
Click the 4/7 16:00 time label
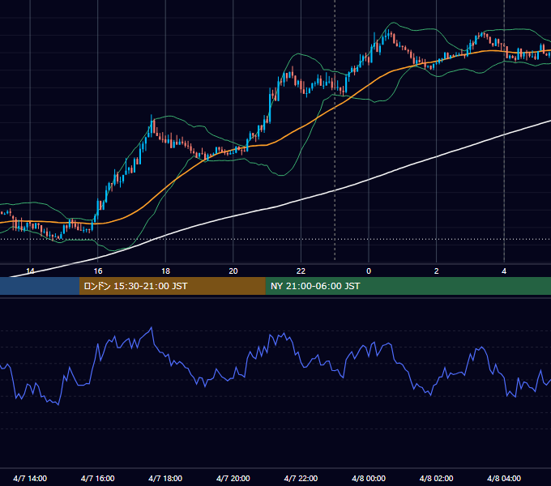coord(98,478)
